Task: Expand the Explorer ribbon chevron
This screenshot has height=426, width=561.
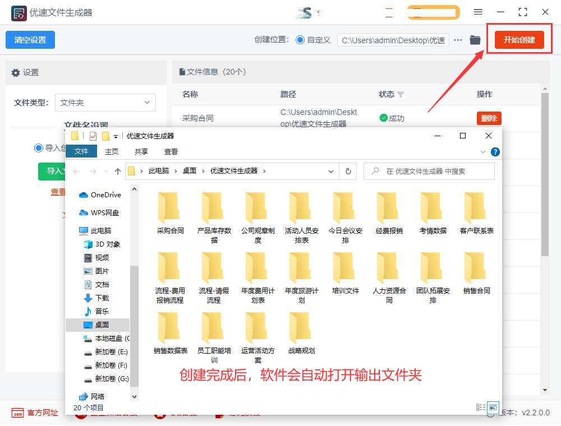Action: click(483, 152)
